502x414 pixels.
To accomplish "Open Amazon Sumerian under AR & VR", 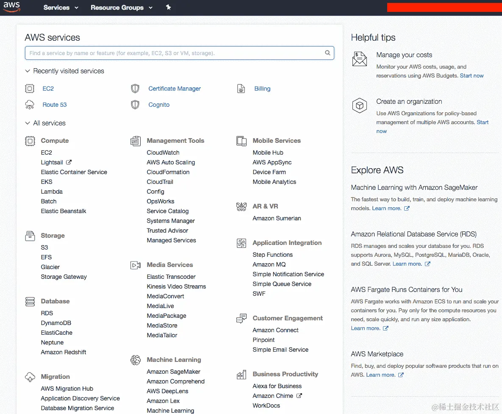I will pyautogui.click(x=277, y=218).
